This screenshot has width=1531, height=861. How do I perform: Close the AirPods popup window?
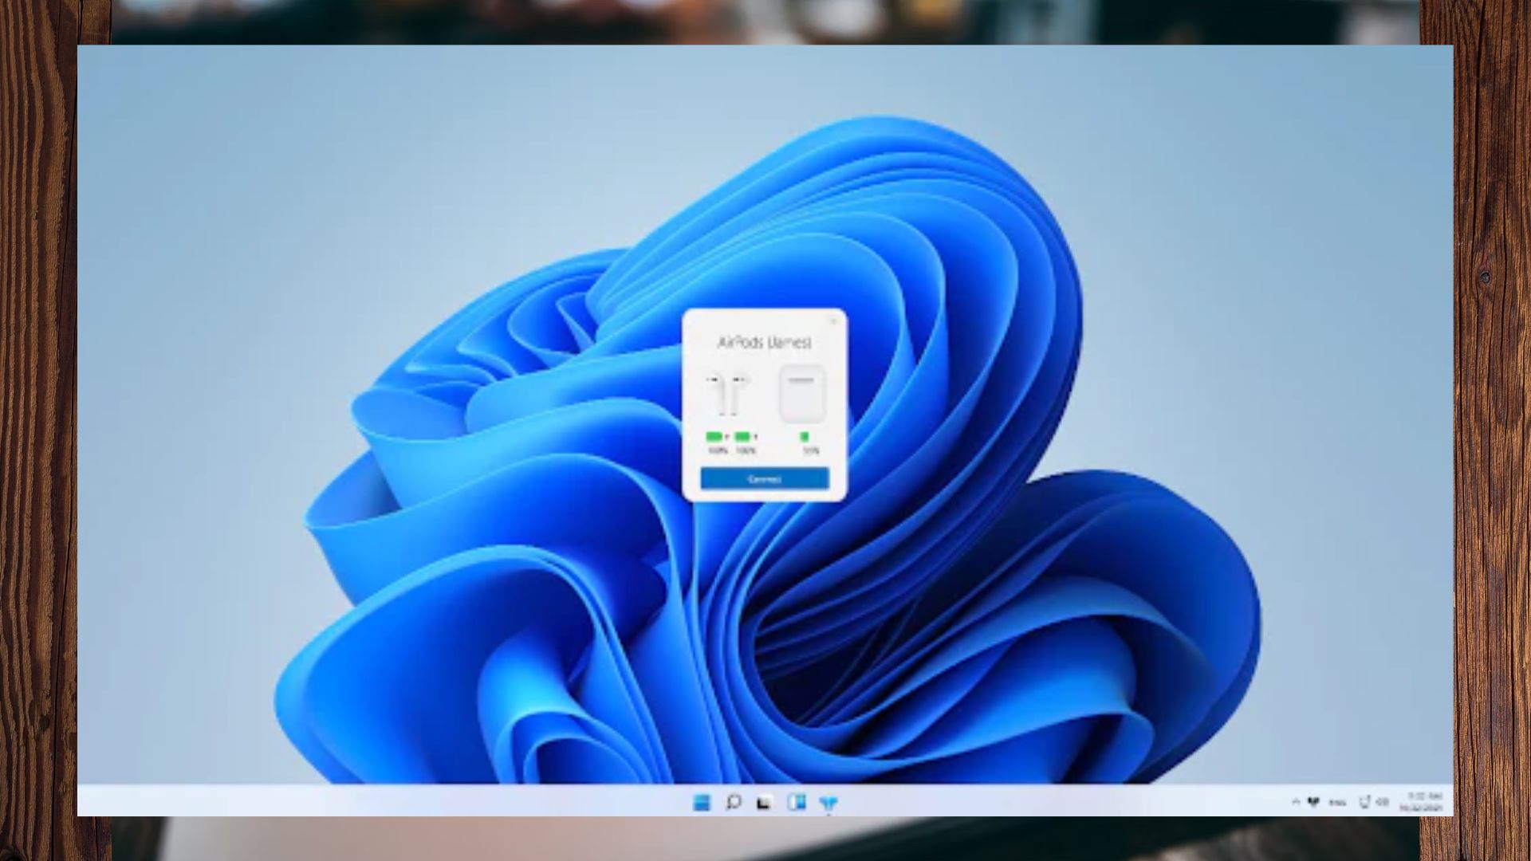(834, 320)
